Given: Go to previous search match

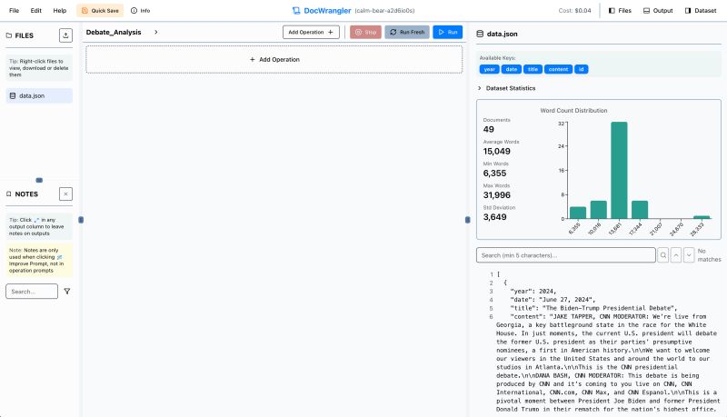Looking at the screenshot, I should [676, 255].
